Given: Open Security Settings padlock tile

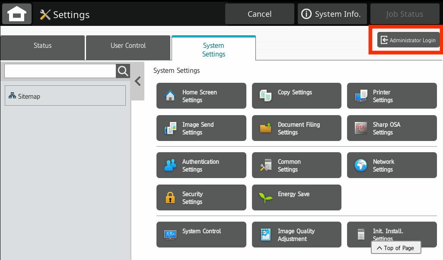Looking at the screenshot, I should click(x=201, y=197).
